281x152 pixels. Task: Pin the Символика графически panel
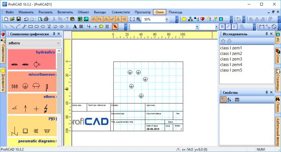(54, 34)
